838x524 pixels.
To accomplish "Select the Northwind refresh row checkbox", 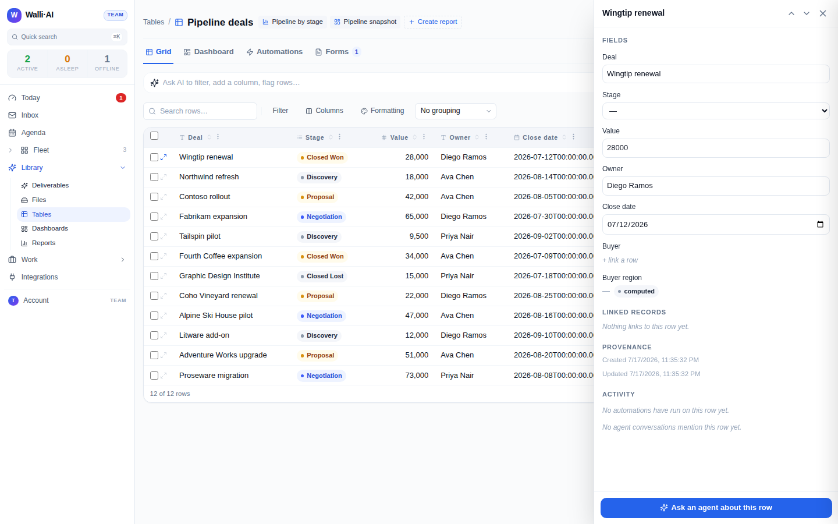I will click(154, 177).
